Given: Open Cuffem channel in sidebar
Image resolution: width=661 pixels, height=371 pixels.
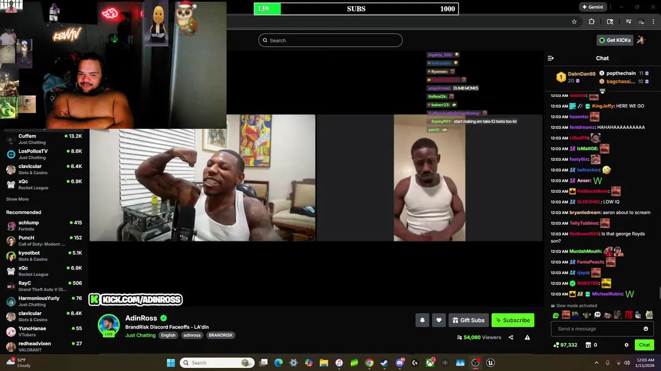Looking at the screenshot, I should [44, 139].
